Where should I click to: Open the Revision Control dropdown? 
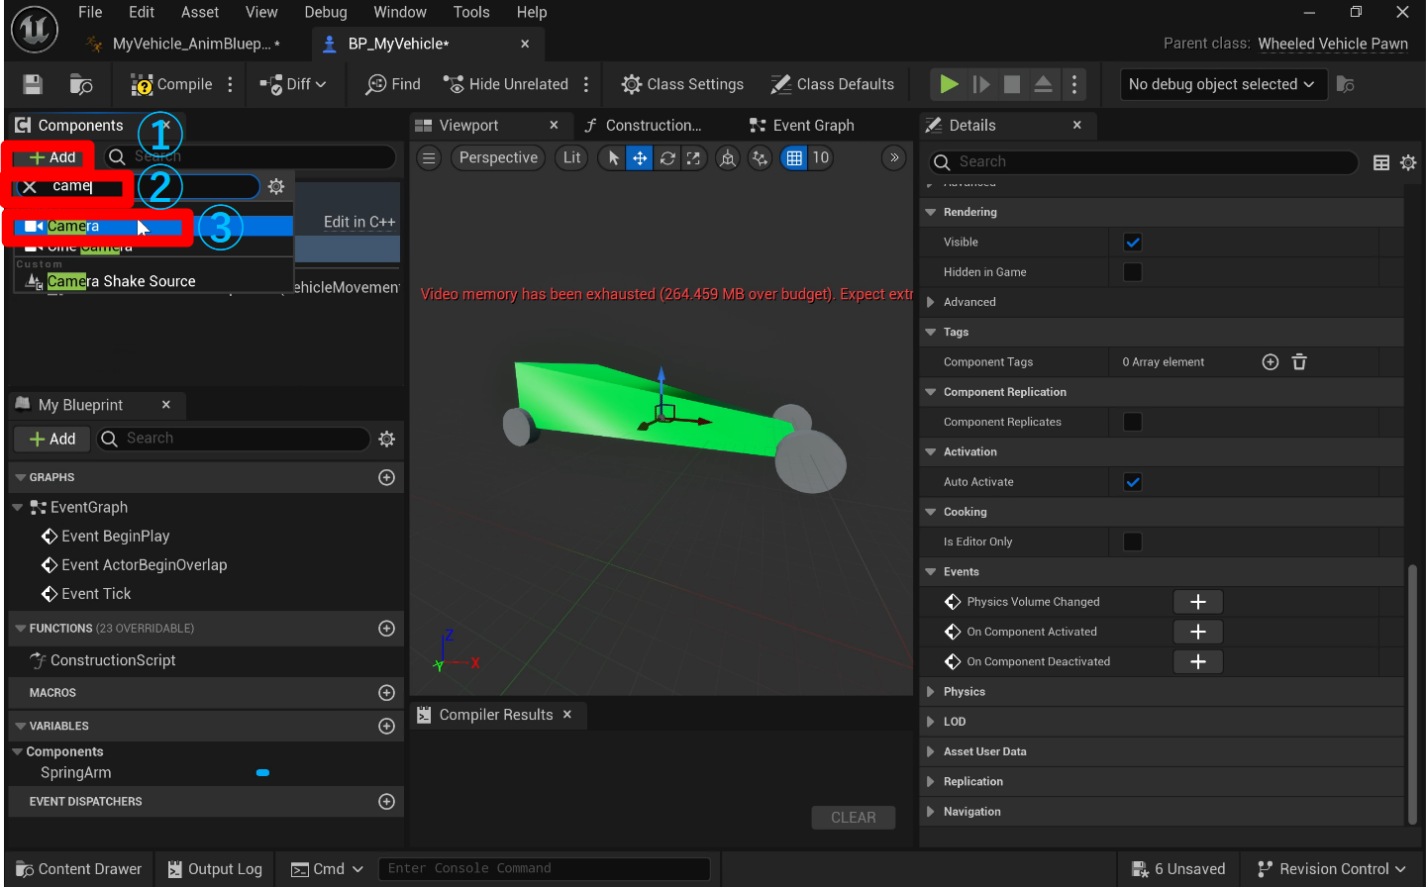pyautogui.click(x=1332, y=869)
